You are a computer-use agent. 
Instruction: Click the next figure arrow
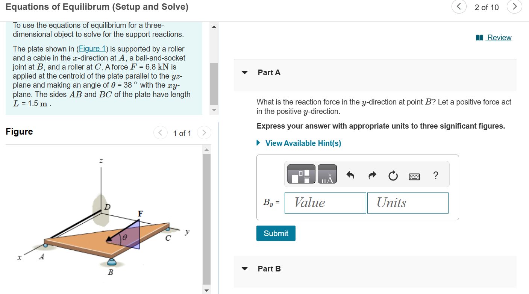coord(204,133)
